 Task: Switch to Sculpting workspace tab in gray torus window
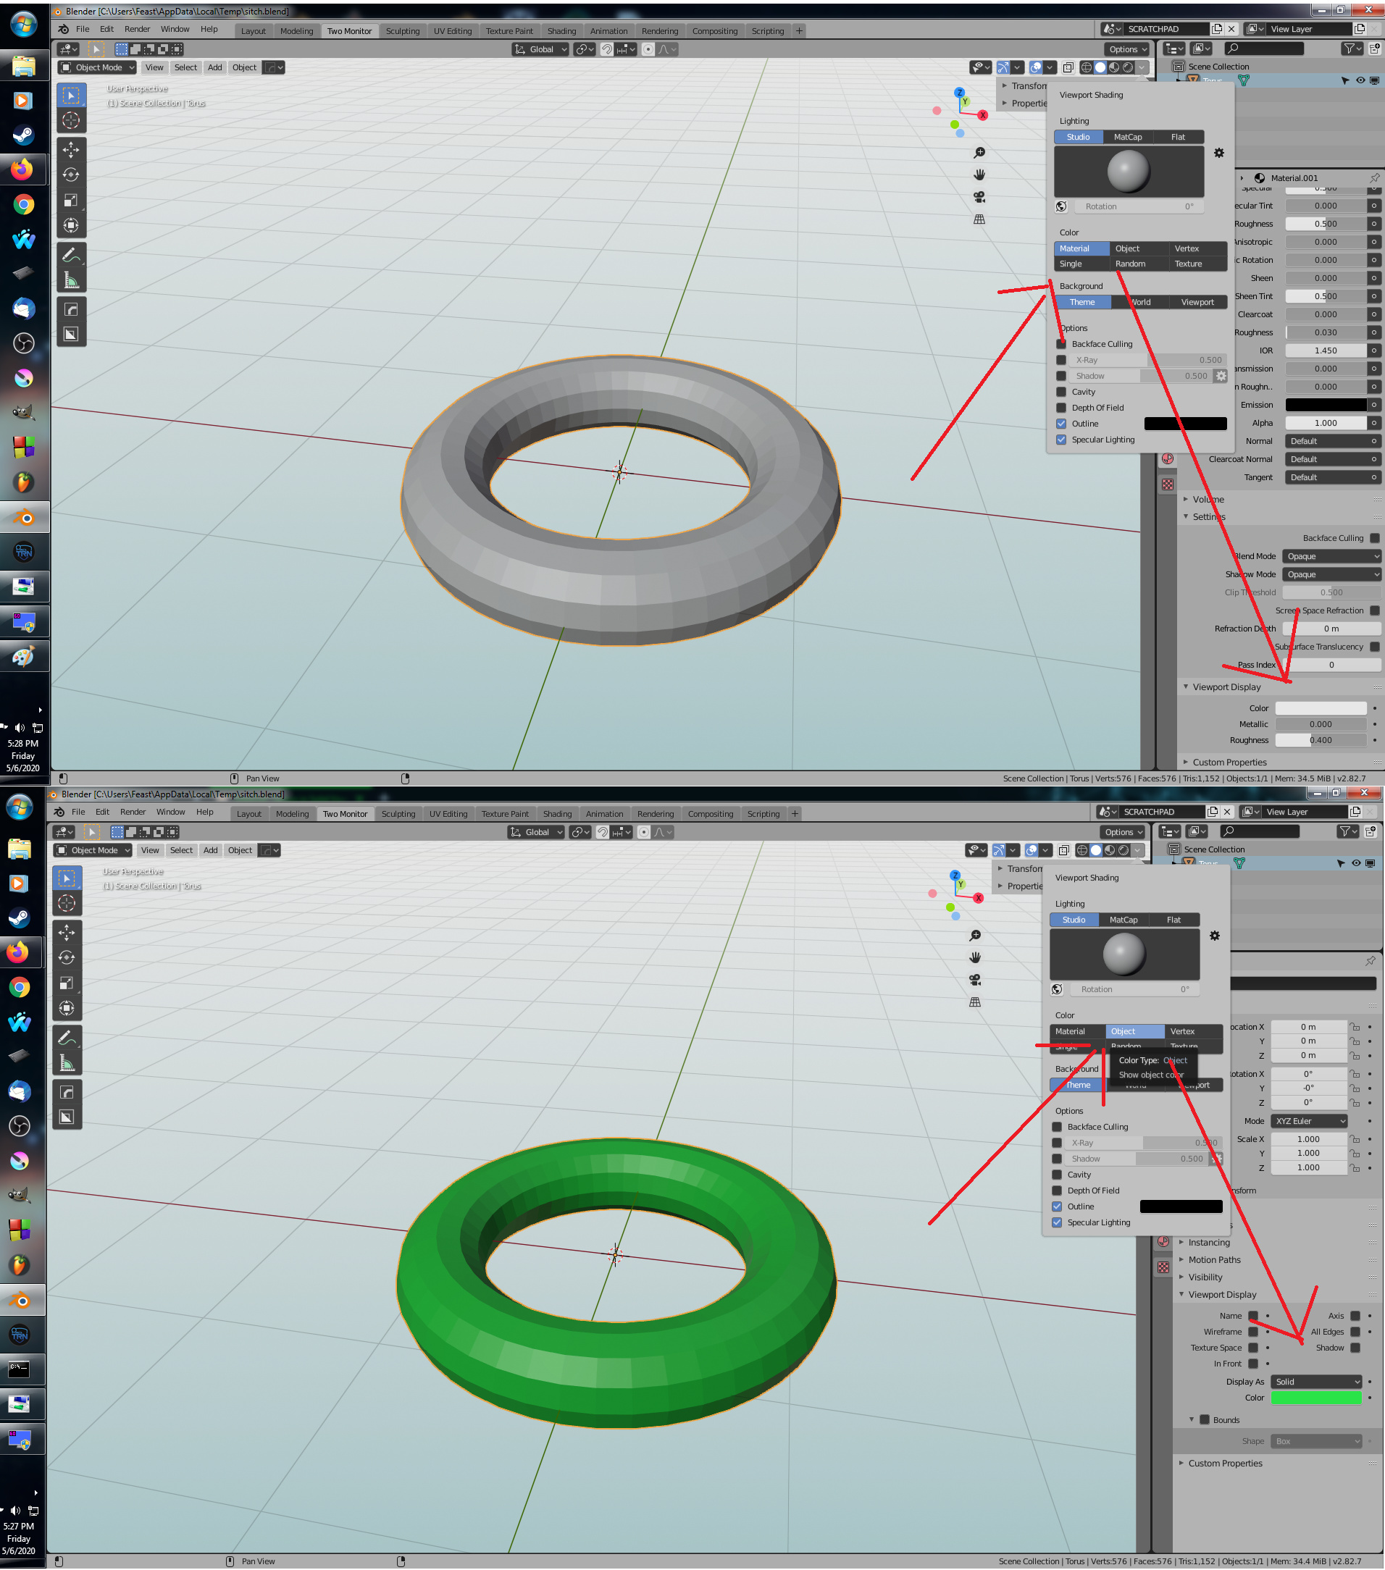[403, 31]
